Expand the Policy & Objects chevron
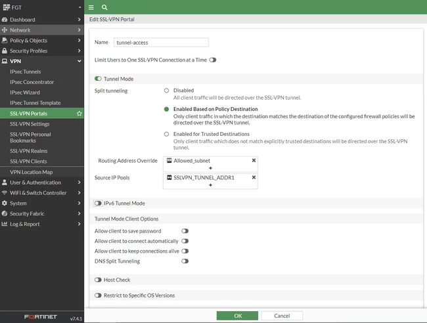 [79, 40]
